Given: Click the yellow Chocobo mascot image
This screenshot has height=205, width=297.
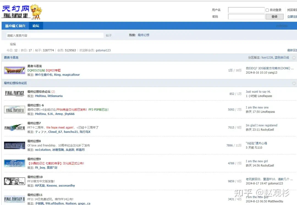Looking at the screenshot, I should 36,12.
